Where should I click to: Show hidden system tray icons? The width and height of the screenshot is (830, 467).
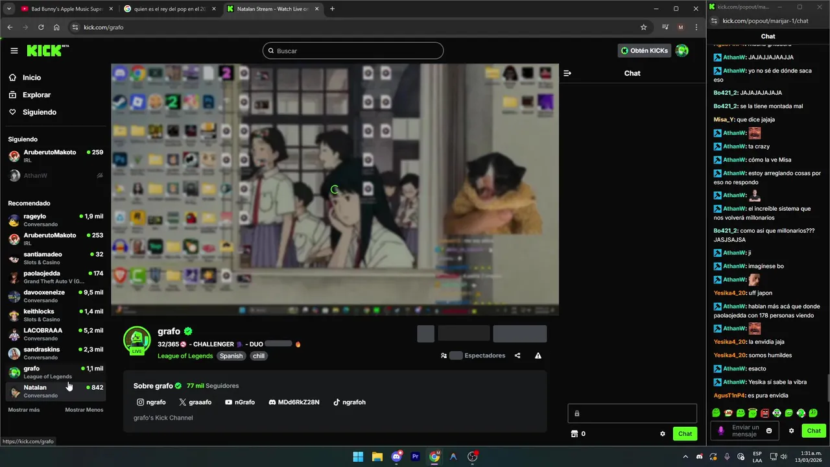tap(685, 457)
